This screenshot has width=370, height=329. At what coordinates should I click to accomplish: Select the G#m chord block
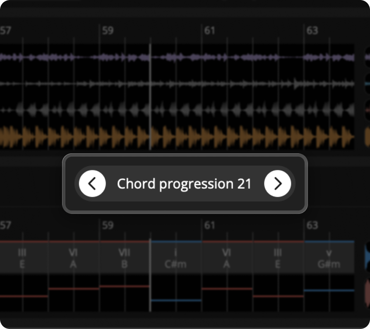pyautogui.click(x=329, y=258)
